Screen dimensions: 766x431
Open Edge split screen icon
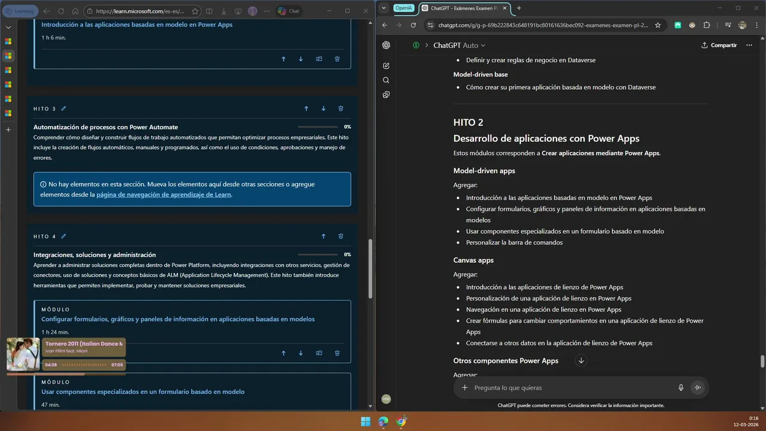pos(209,11)
